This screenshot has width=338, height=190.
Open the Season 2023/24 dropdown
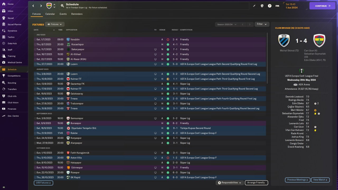coord(227,24)
